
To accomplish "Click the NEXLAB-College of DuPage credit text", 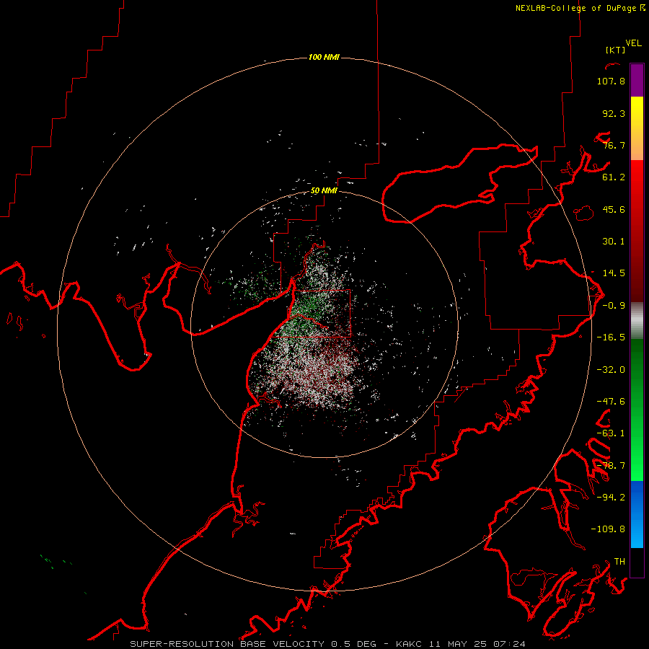I will tap(580, 8).
